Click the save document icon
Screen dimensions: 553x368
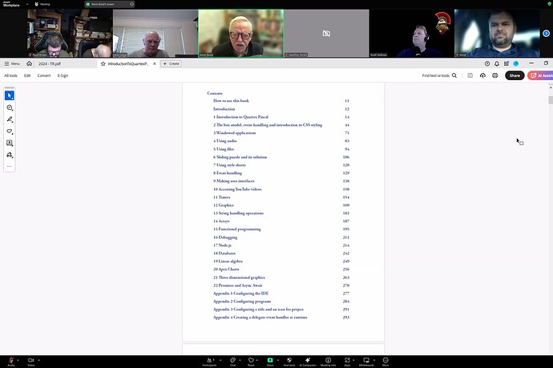tap(470, 75)
